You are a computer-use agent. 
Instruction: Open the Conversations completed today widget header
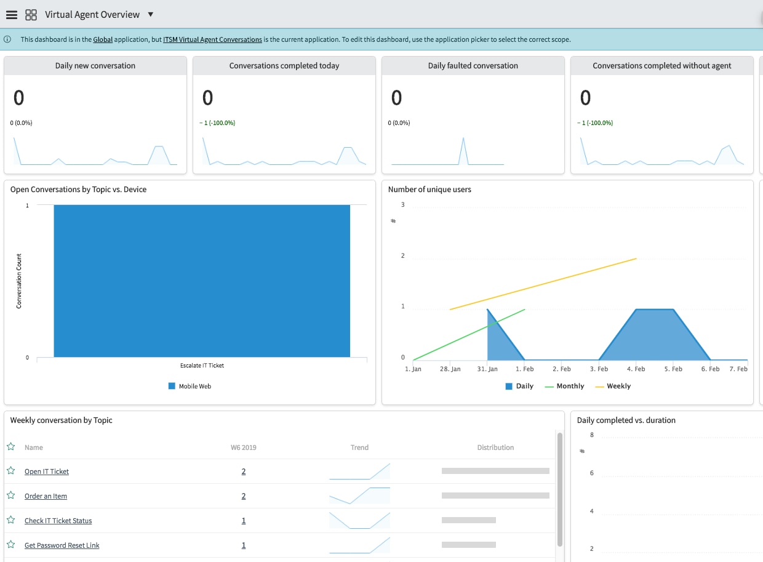[284, 66]
